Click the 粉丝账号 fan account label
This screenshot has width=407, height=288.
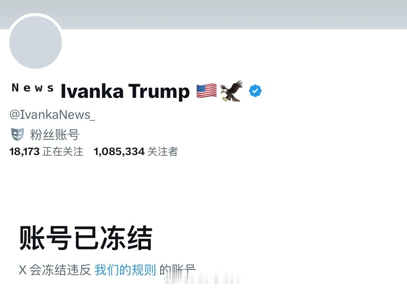[x=55, y=135]
